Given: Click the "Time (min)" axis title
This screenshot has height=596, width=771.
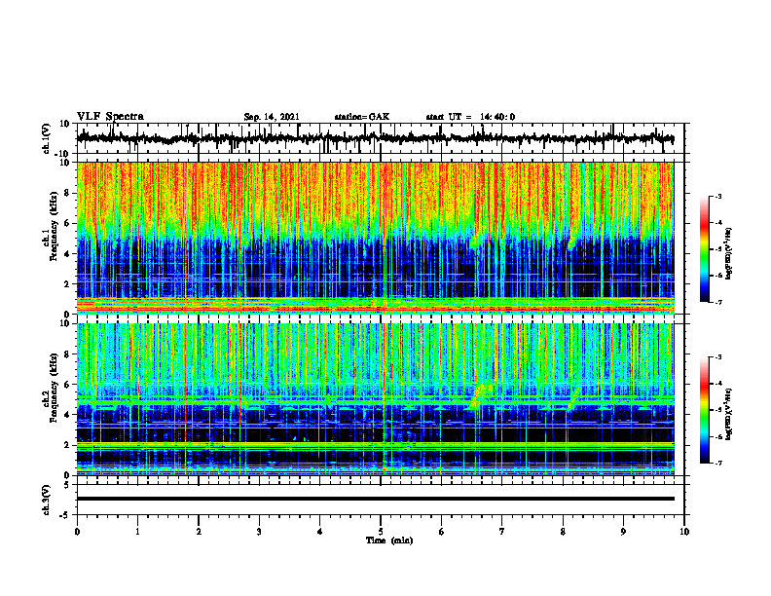Looking at the screenshot, I should click(389, 540).
